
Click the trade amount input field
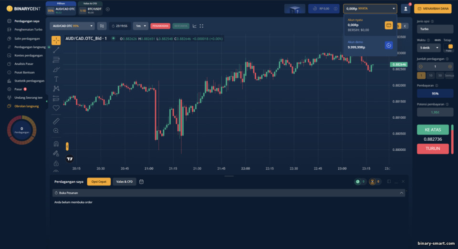[435, 67]
